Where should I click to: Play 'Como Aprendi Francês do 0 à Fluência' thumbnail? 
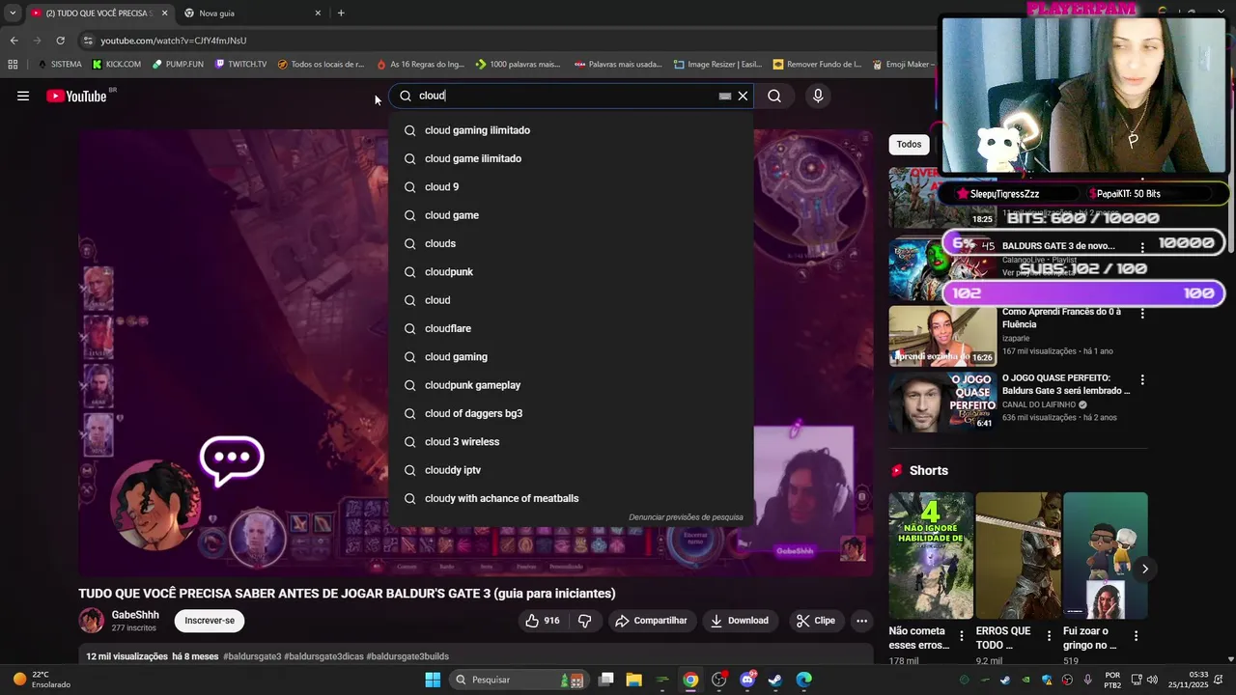click(942, 336)
